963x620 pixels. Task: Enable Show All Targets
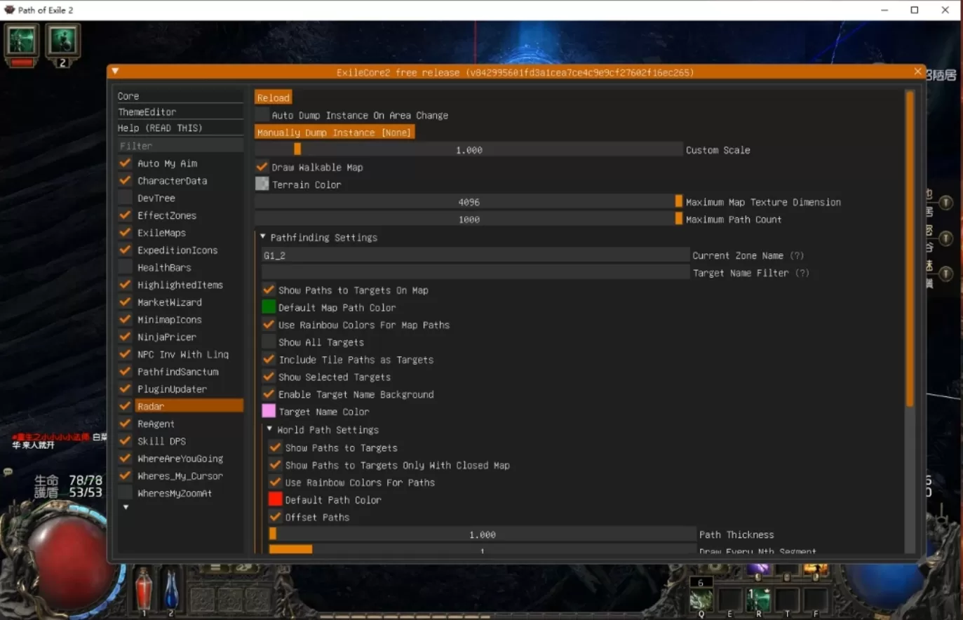coord(269,342)
